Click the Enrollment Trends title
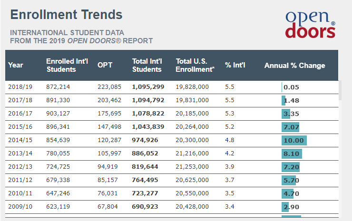Image resolution: width=352 pixels, height=221 pixels. [x=66, y=15]
